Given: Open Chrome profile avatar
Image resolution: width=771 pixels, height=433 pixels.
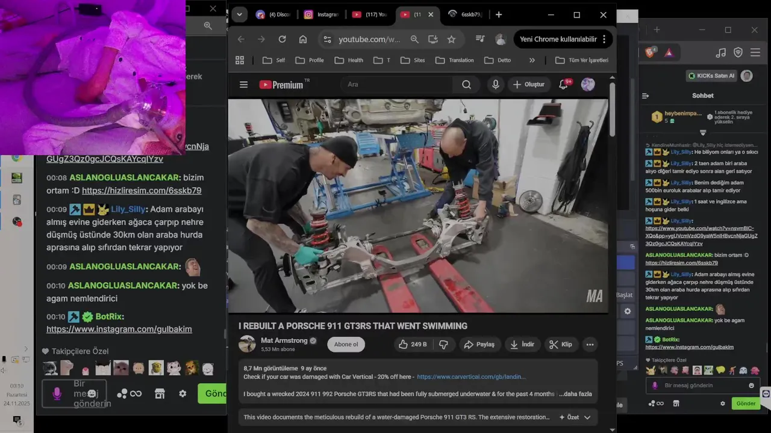Looking at the screenshot, I should [x=501, y=39].
